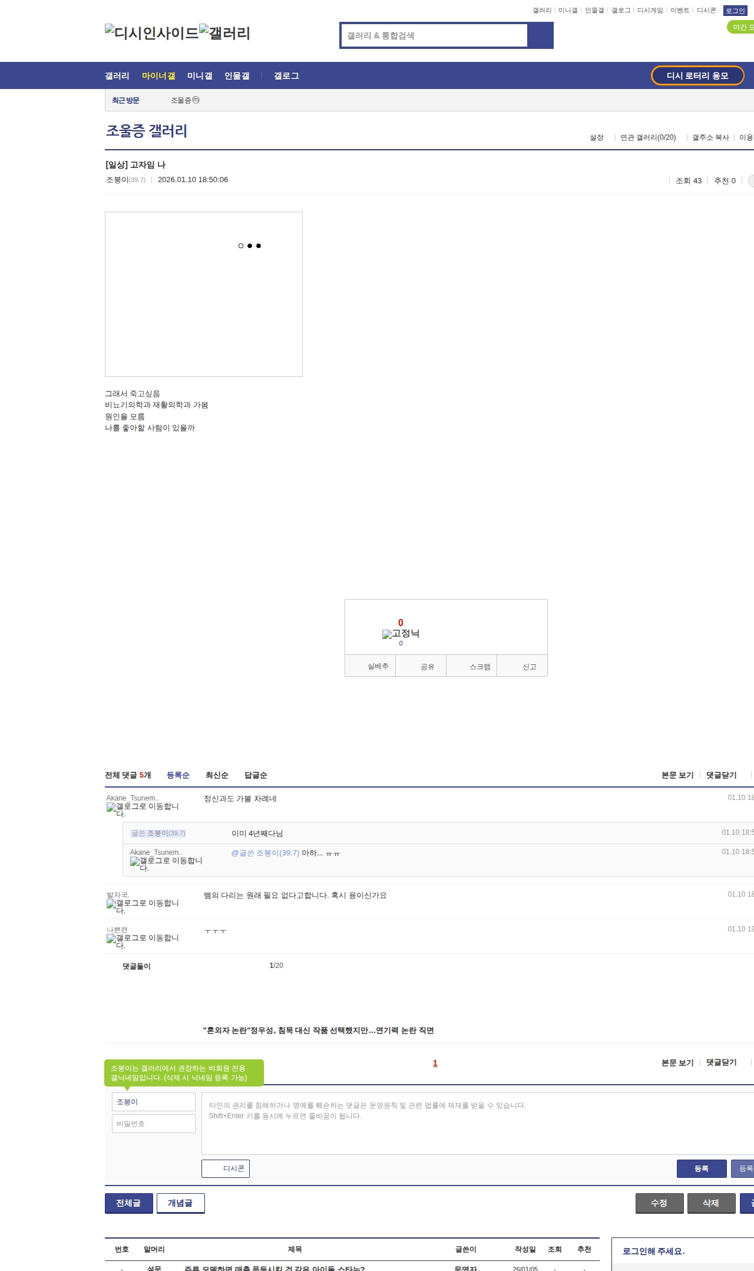Image resolution: width=754 pixels, height=1271 pixels.
Task: Sort comments by 최신순
Action: pos(217,775)
